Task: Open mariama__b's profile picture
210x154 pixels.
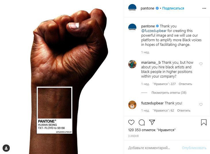Action: tap(132, 64)
